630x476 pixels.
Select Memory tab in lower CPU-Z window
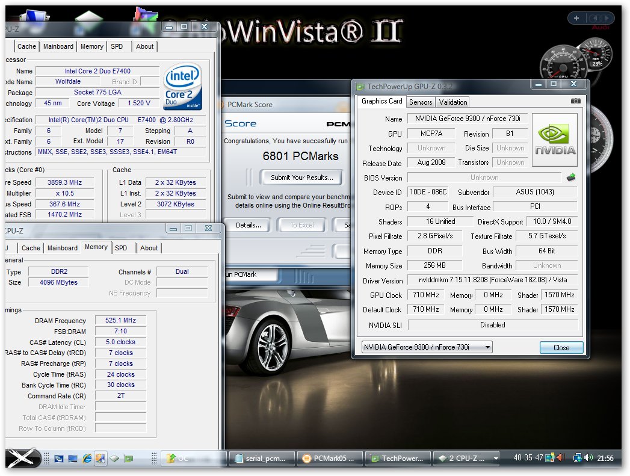pyautogui.click(x=96, y=247)
